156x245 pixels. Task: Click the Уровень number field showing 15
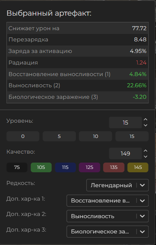click(125, 122)
